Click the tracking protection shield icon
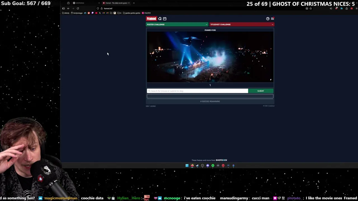This screenshot has width=358, height=201. [x=98, y=8]
